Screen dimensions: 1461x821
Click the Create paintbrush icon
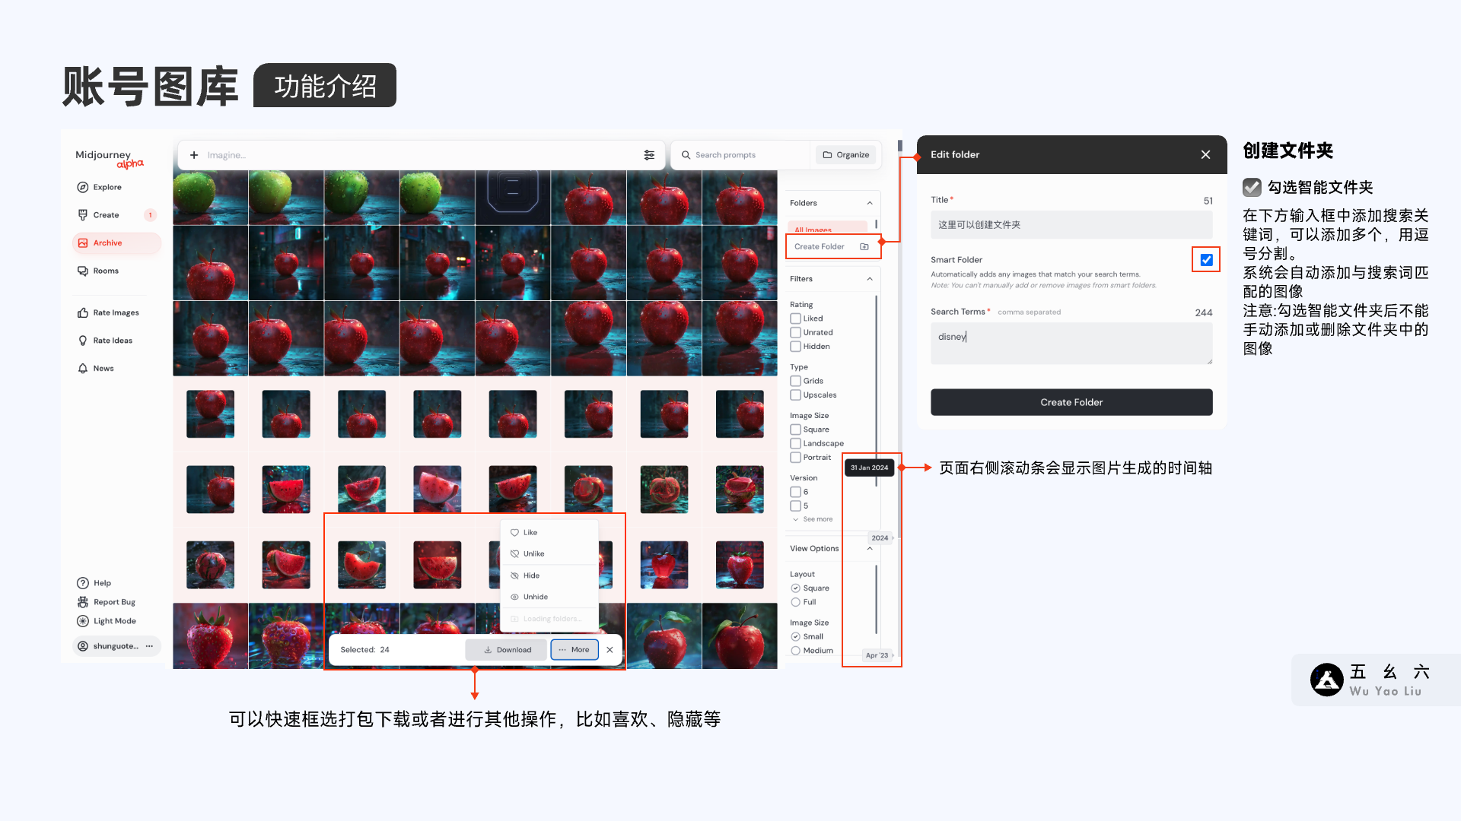[83, 215]
